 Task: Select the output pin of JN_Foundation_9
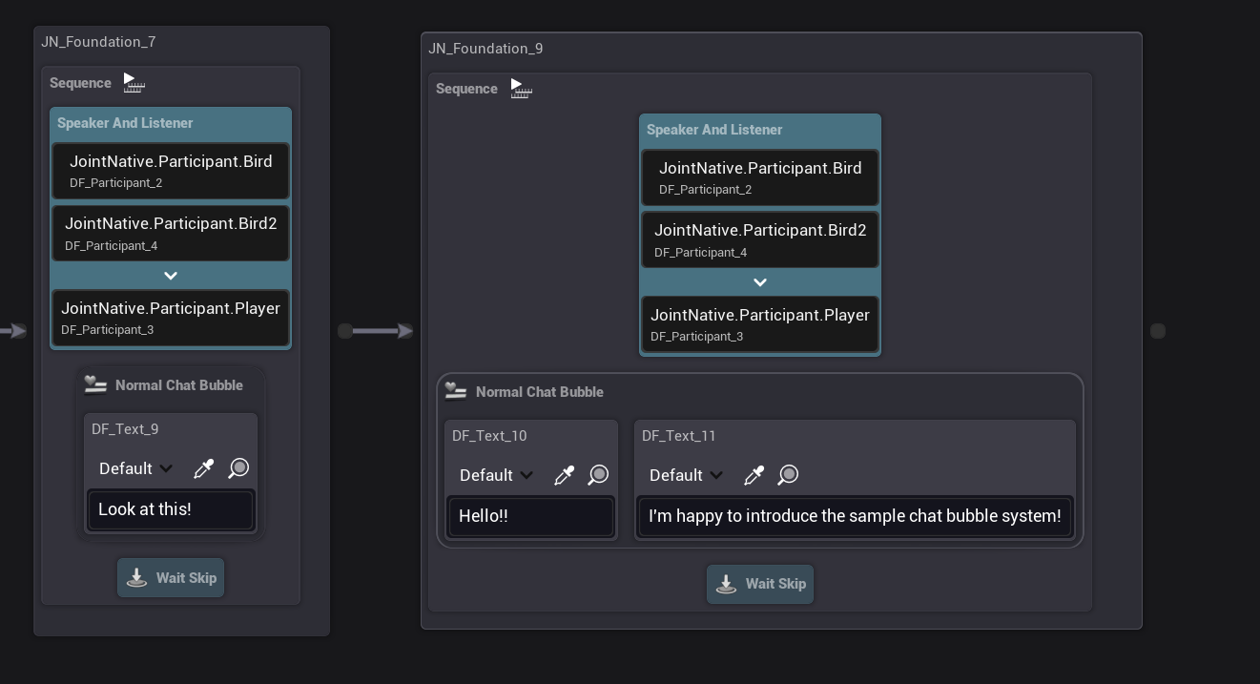tap(1158, 331)
